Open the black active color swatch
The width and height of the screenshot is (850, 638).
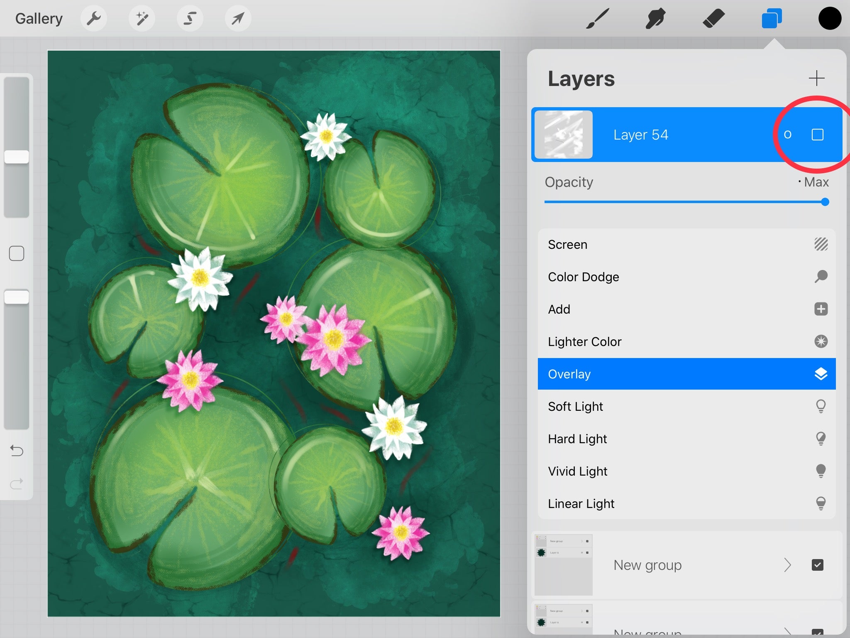[830, 19]
